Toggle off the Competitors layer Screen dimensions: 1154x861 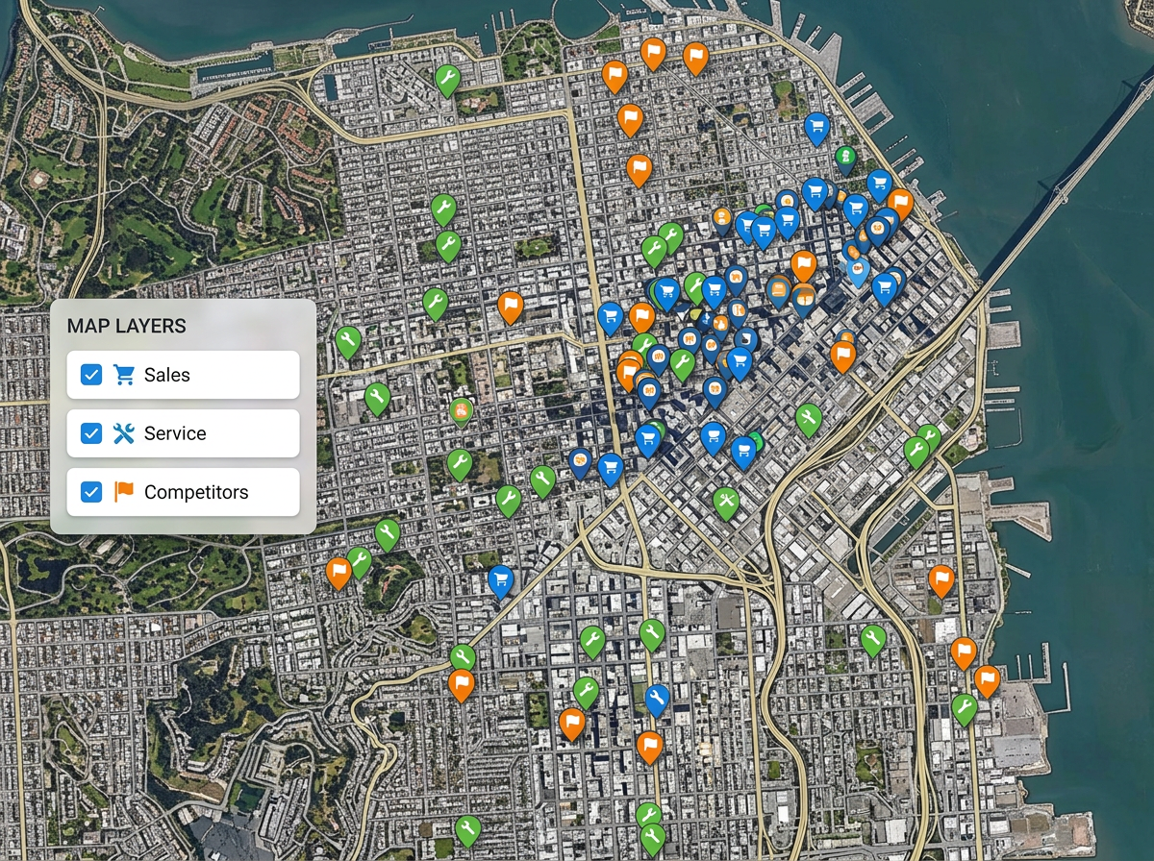coord(91,492)
